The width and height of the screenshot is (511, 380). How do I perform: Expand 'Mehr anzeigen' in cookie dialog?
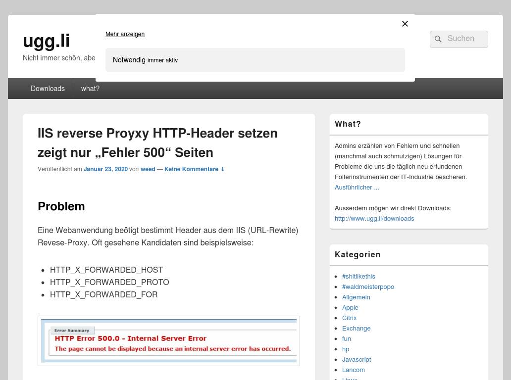(x=125, y=34)
